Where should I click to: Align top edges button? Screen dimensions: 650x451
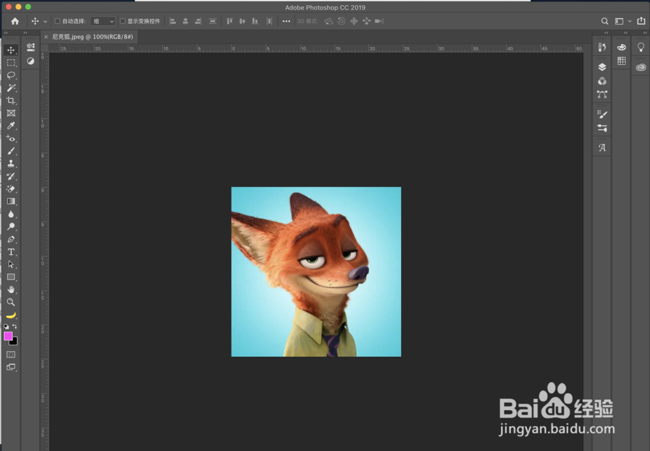coord(229,21)
